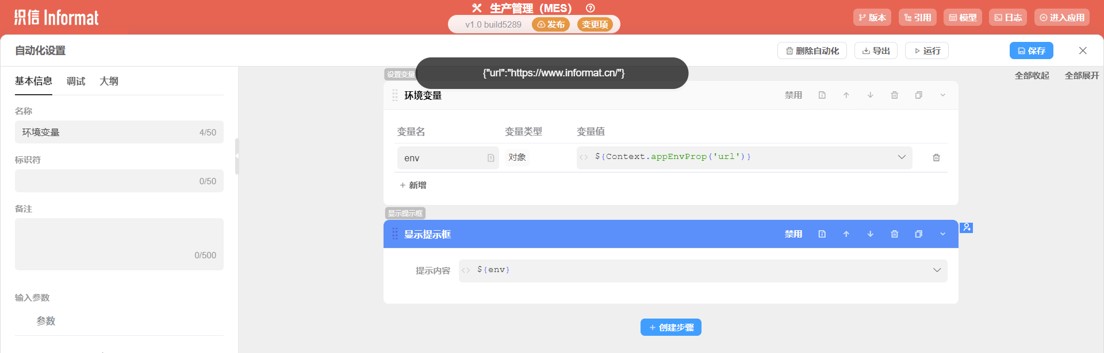Viewport: 1104px width, 353px height.
Task: Move the 环境变量 step down
Action: coord(870,95)
